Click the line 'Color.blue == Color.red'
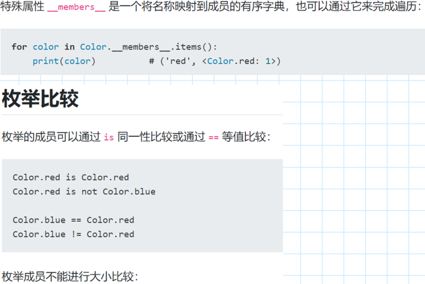425x284 pixels. (73, 220)
